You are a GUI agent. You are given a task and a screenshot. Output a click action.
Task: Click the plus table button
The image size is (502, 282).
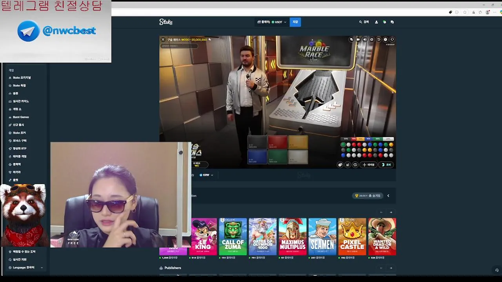[x=368, y=165]
